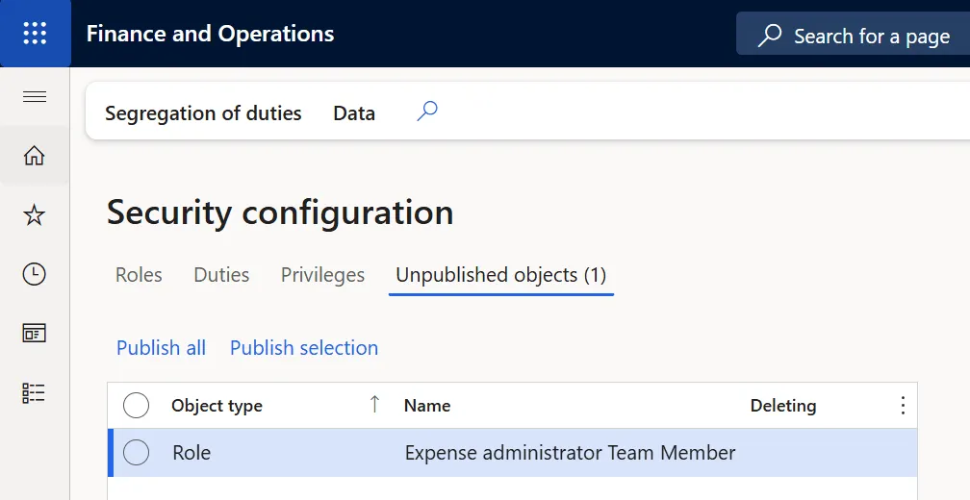Click Publish all
Screen dimensions: 970x500
pos(161,348)
